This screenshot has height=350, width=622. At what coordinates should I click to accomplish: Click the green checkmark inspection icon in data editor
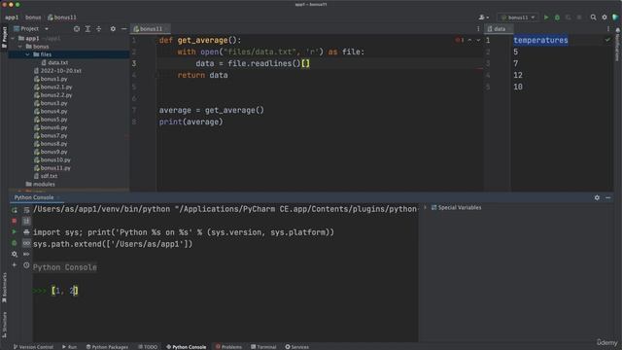click(607, 40)
